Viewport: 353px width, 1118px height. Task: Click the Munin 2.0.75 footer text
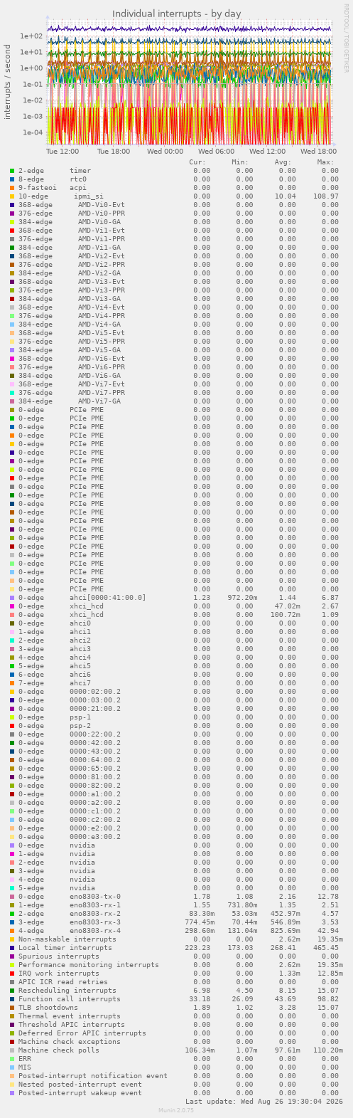pyautogui.click(x=176, y=1109)
